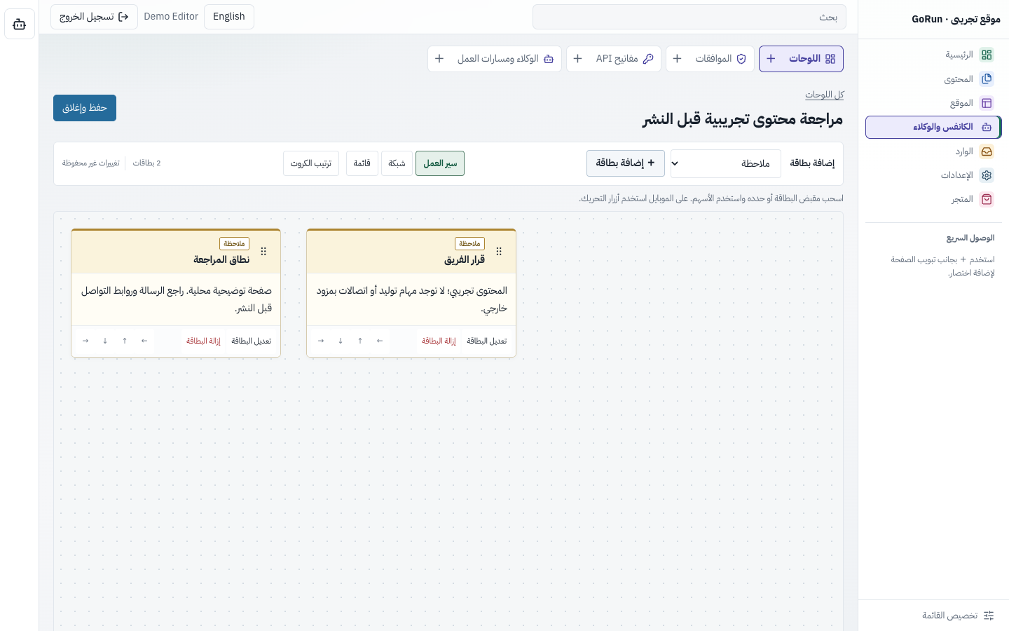This screenshot has height=631, width=1009.
Task: Move the نطاق المراجعة card down with the down arrow
Action: (105, 341)
